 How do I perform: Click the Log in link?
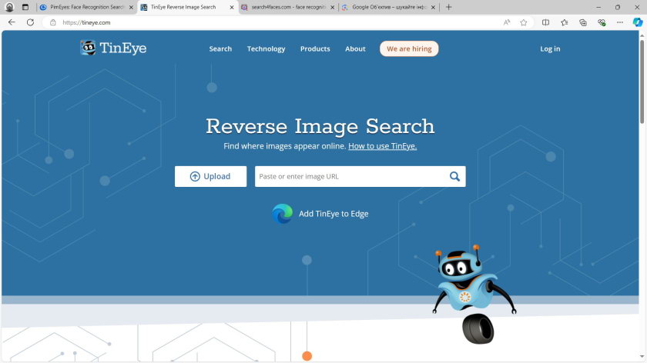tap(550, 48)
